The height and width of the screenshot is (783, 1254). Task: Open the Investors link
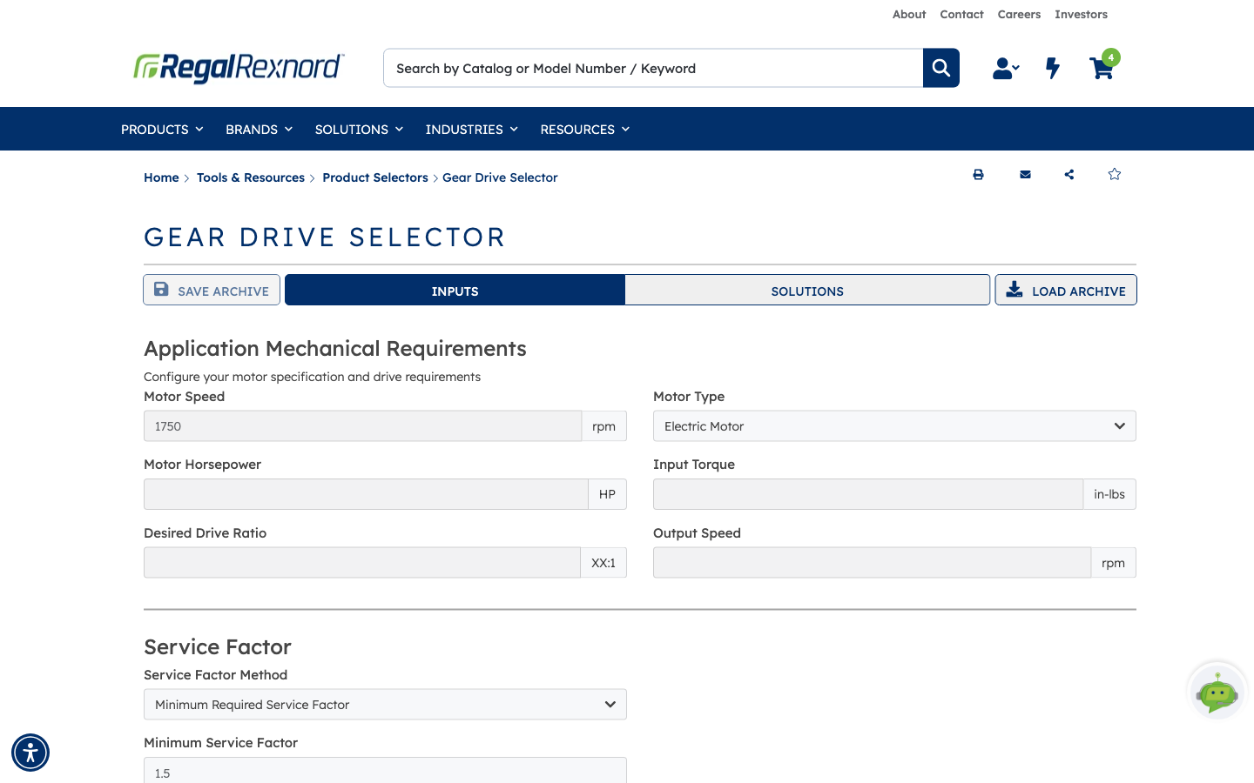[x=1081, y=14]
